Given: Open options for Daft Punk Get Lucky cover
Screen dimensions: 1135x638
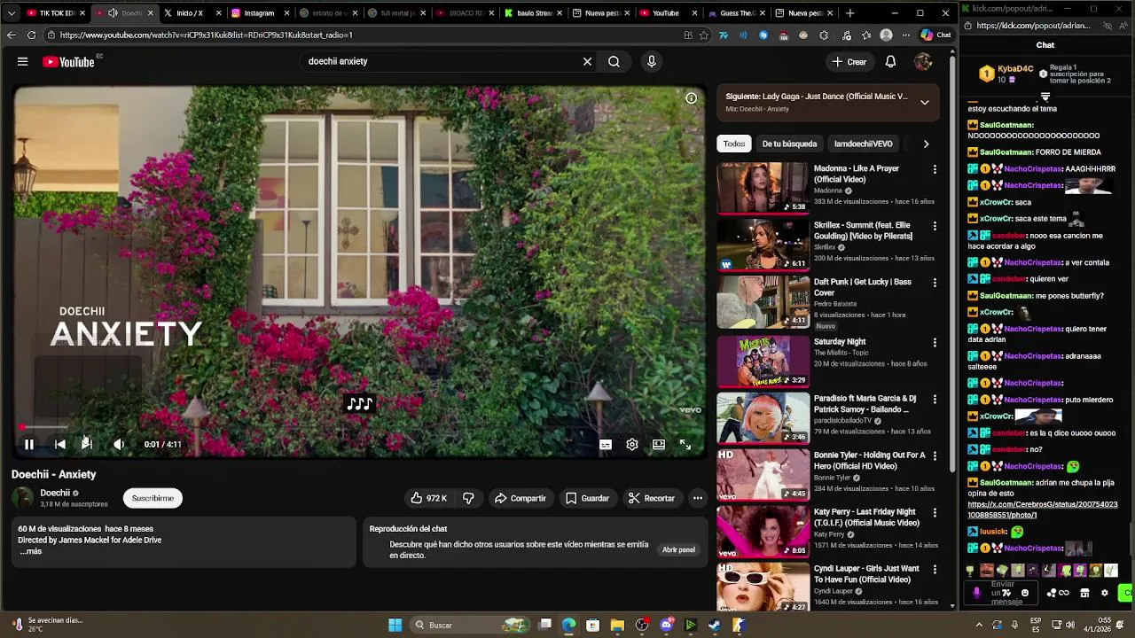Looking at the screenshot, I should pyautogui.click(x=934, y=283).
